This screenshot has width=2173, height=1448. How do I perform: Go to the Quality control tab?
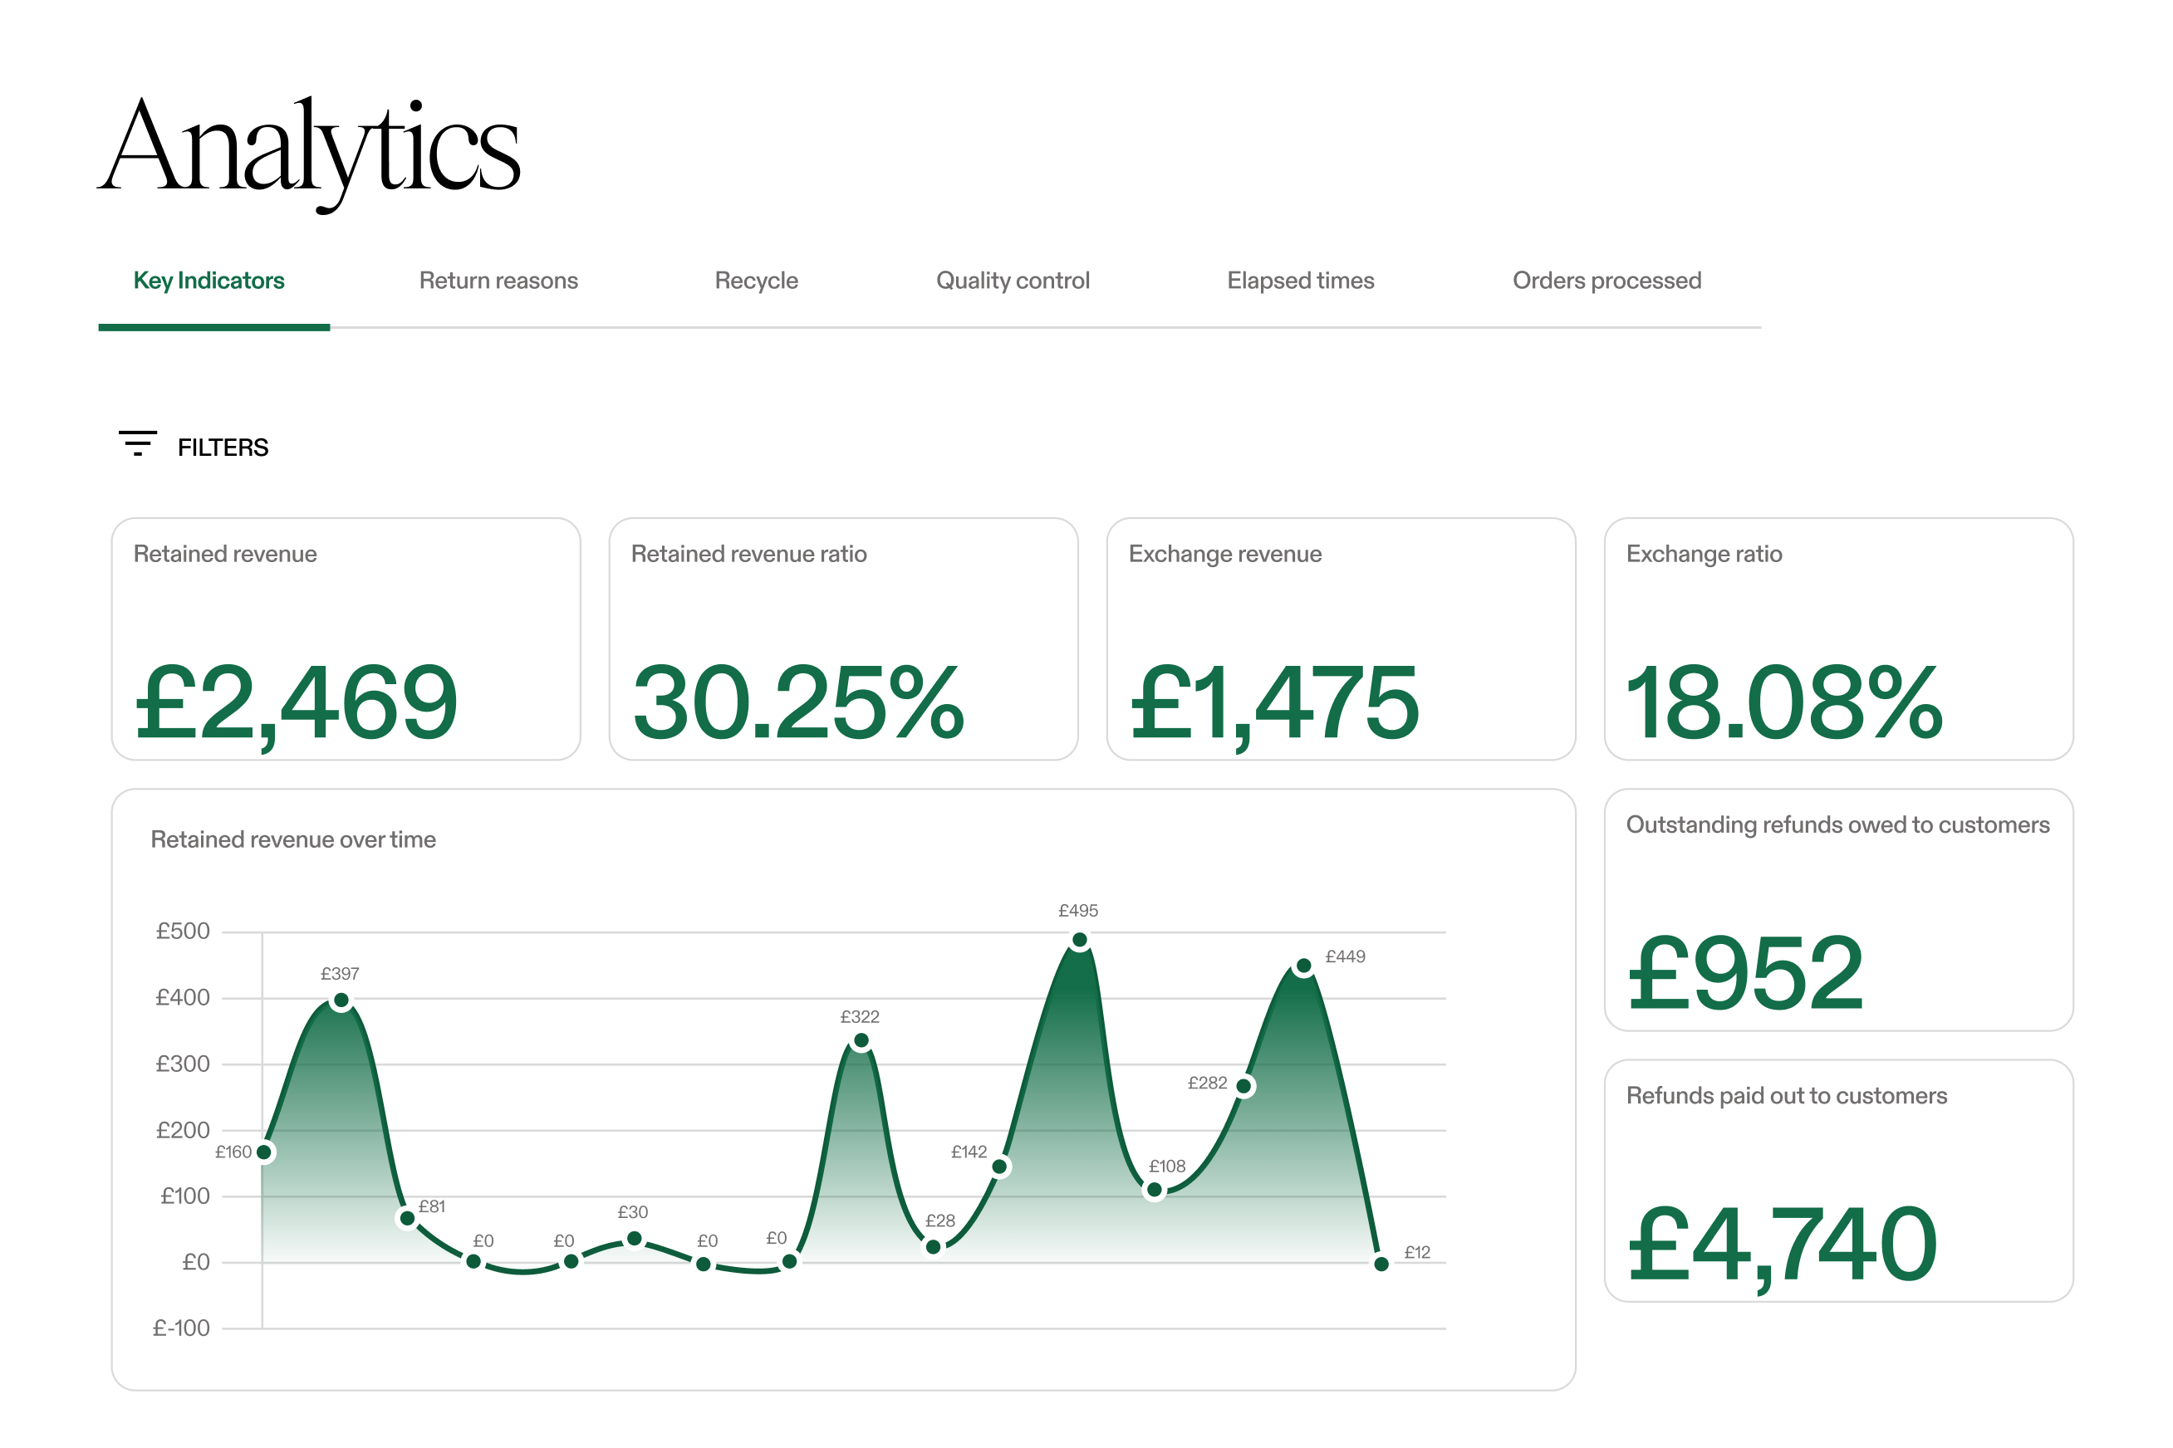1013,281
